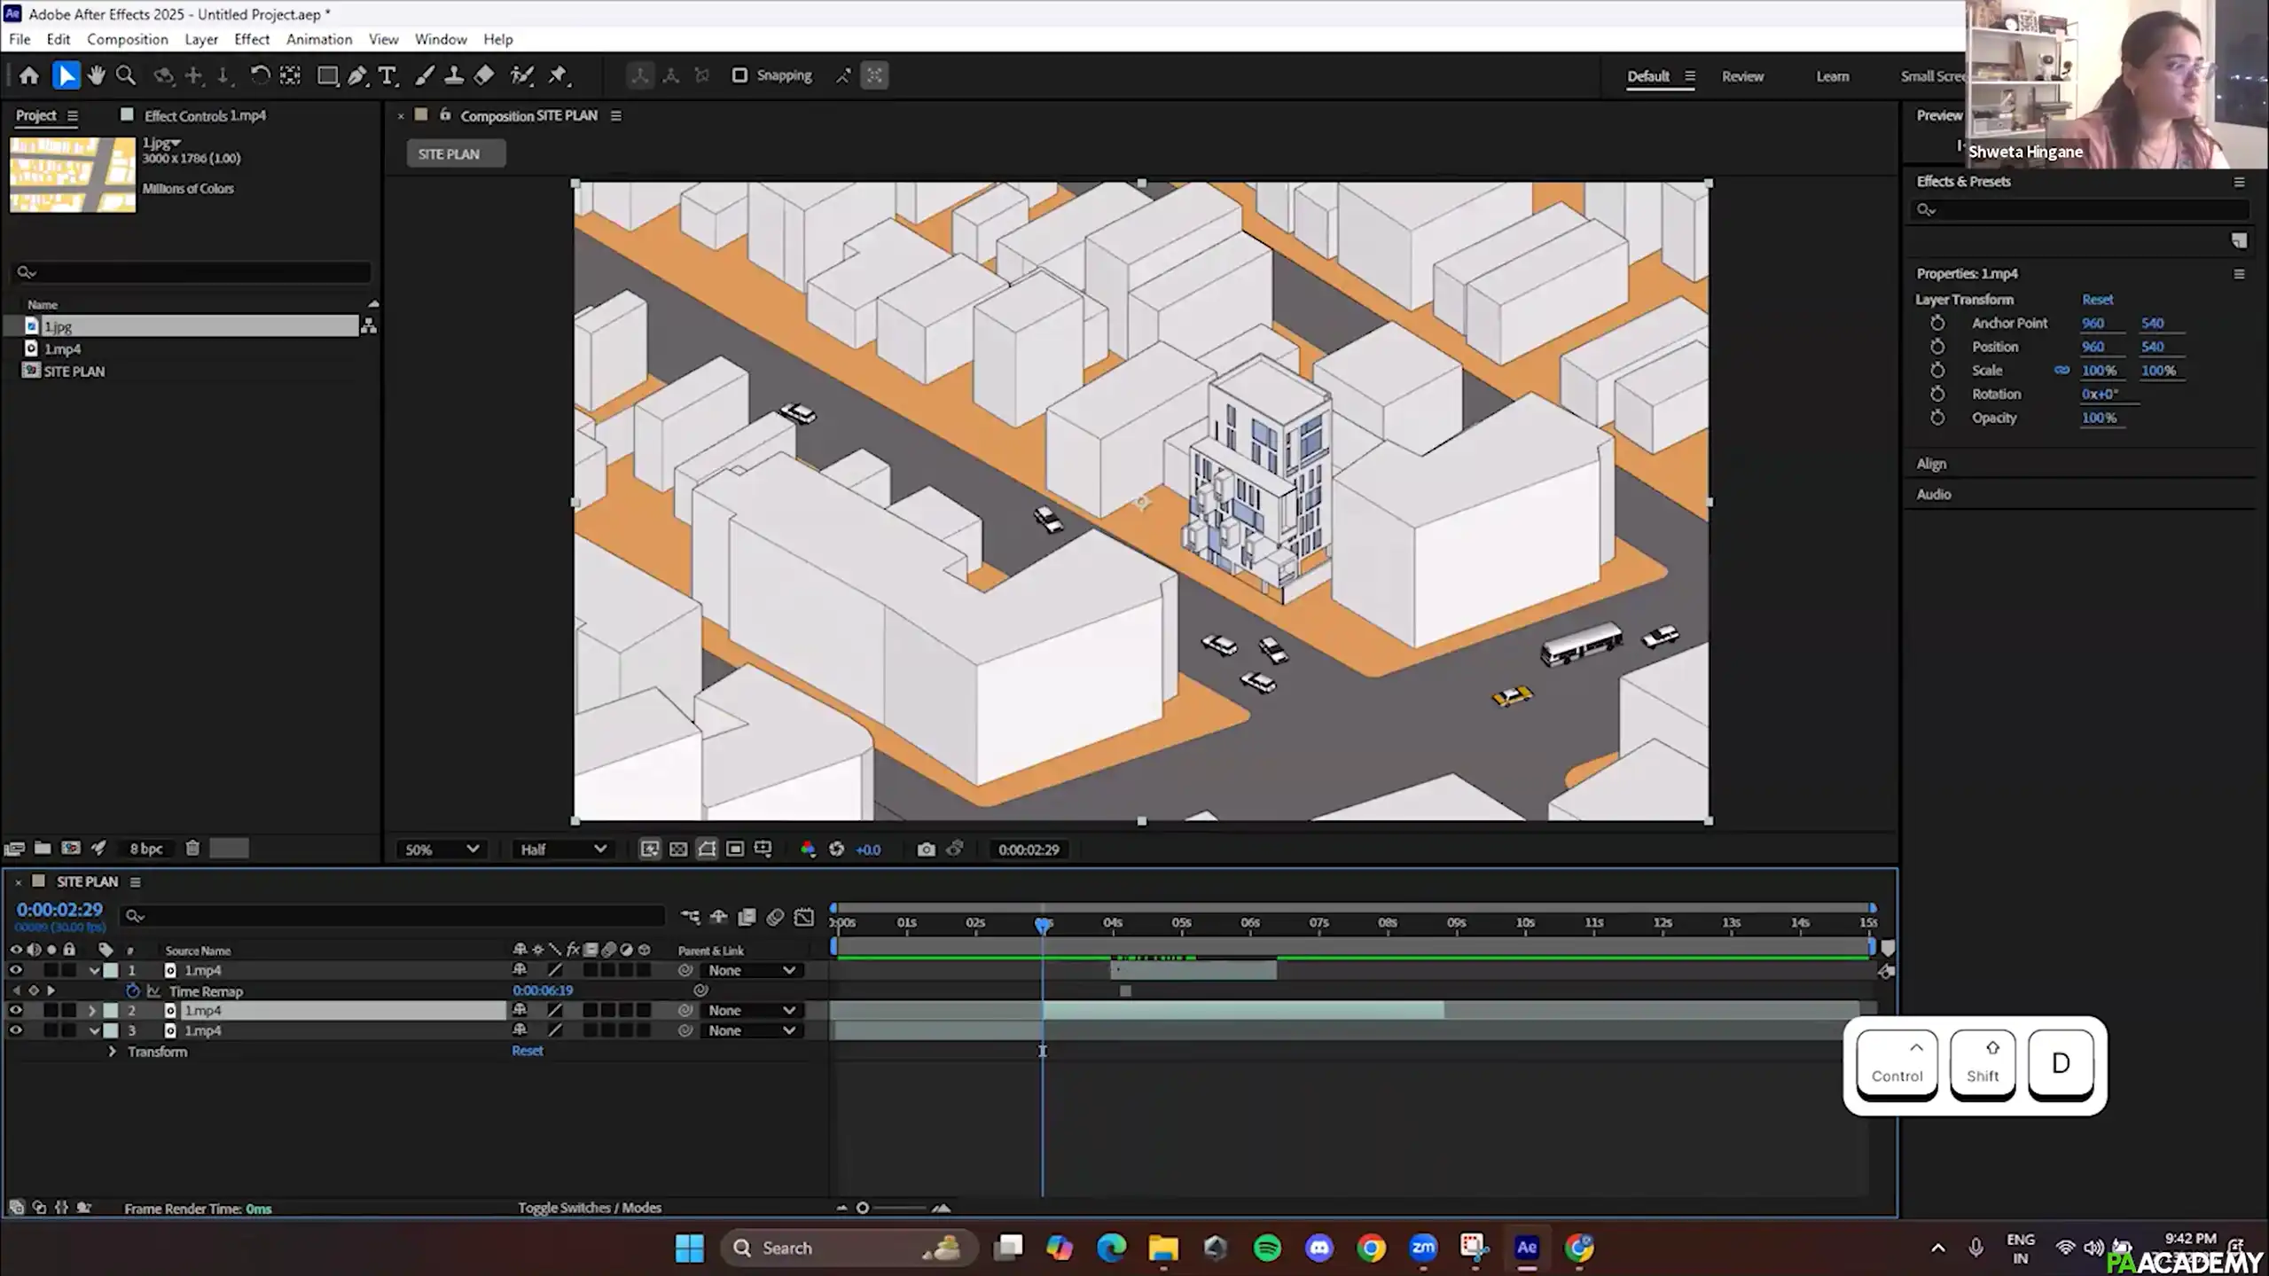Image resolution: width=2269 pixels, height=1276 pixels.
Task: Select the Puppet Pin tool
Action: click(559, 75)
